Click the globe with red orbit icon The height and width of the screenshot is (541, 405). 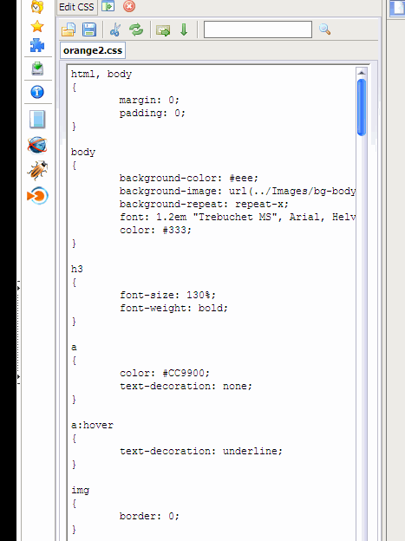(37, 145)
